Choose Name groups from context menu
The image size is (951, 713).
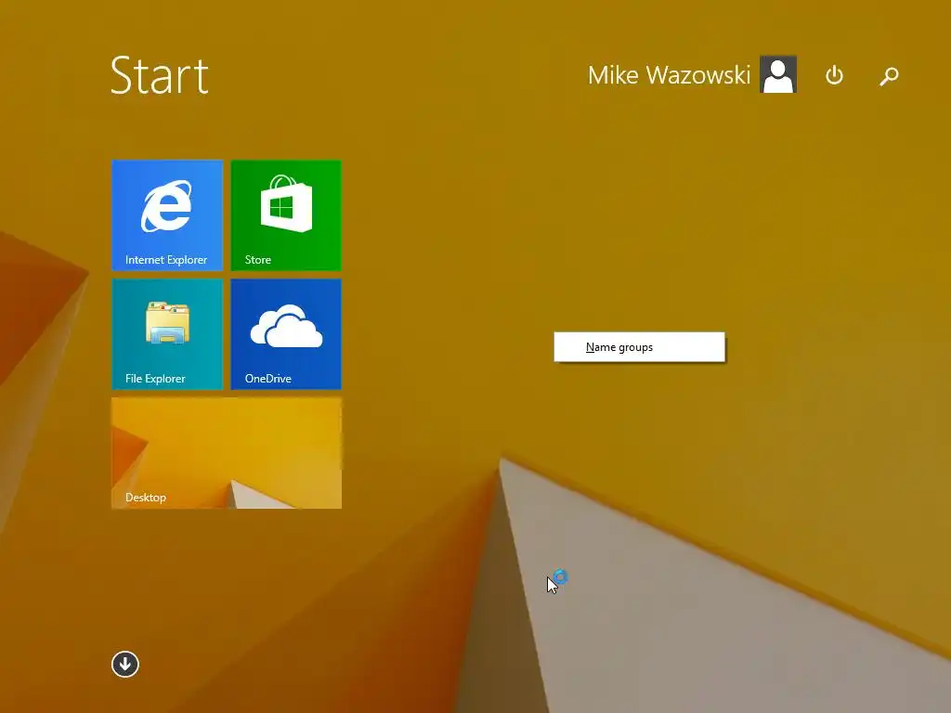(x=639, y=347)
